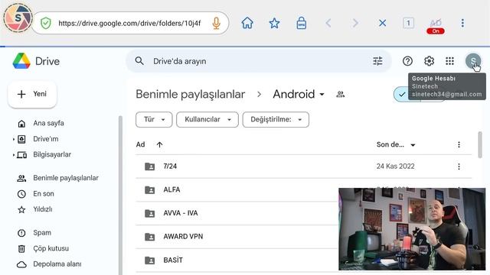Image resolution: width=490 pixels, height=275 pixels.
Task: Open the browser three-dot menu
Action: coord(462,23)
